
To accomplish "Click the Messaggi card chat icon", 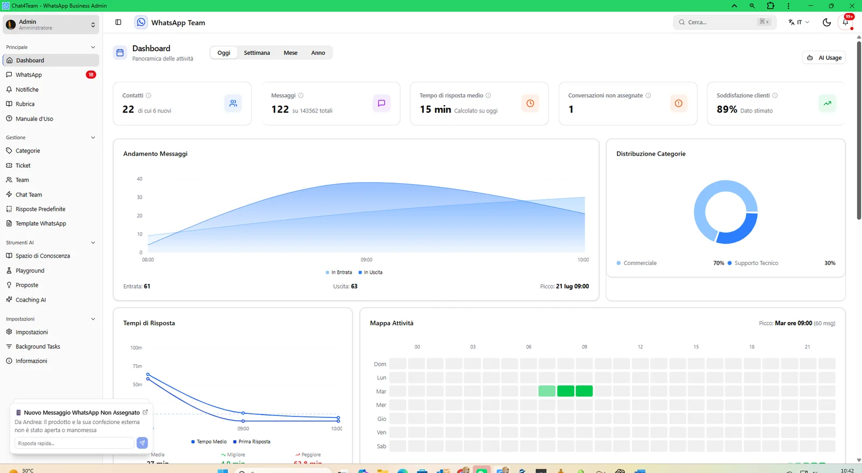I will [x=381, y=103].
